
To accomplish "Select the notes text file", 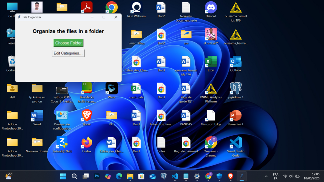I will click(x=161, y=145).
